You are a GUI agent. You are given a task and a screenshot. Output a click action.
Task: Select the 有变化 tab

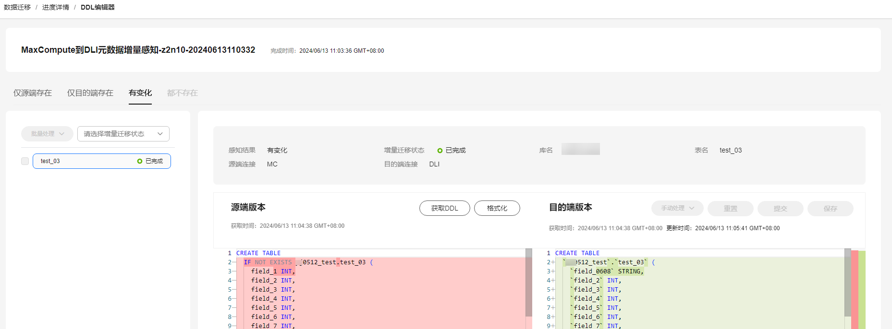(x=140, y=93)
